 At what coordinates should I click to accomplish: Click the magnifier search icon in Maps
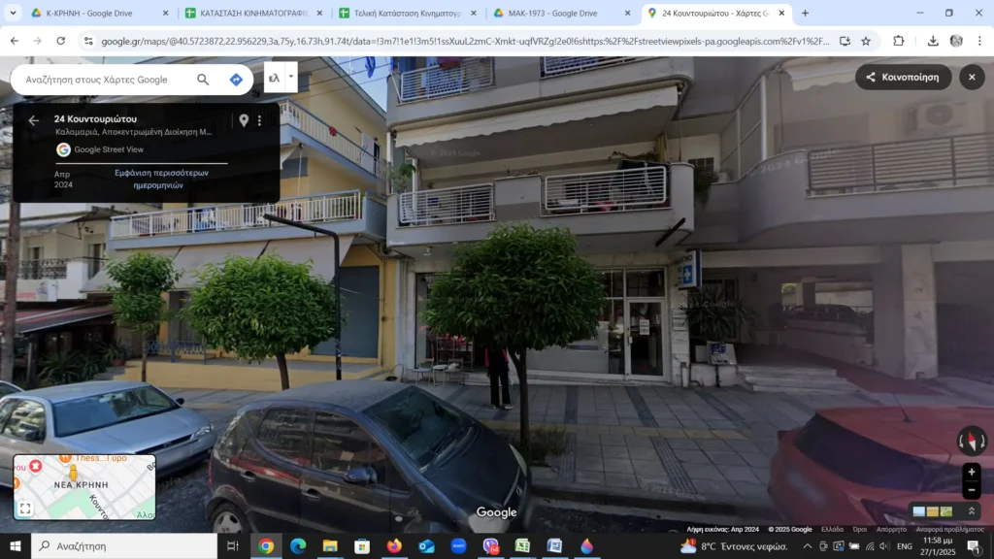point(203,80)
